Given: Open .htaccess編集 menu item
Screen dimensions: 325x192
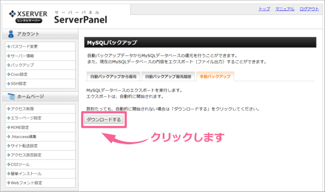Looking at the screenshot, I should pos(40,137).
